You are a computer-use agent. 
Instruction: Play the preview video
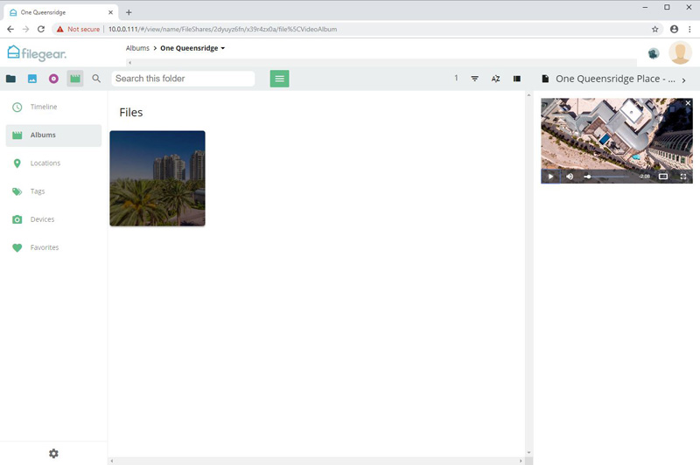click(550, 177)
